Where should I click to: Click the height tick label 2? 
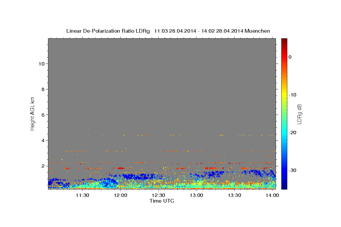(43, 166)
